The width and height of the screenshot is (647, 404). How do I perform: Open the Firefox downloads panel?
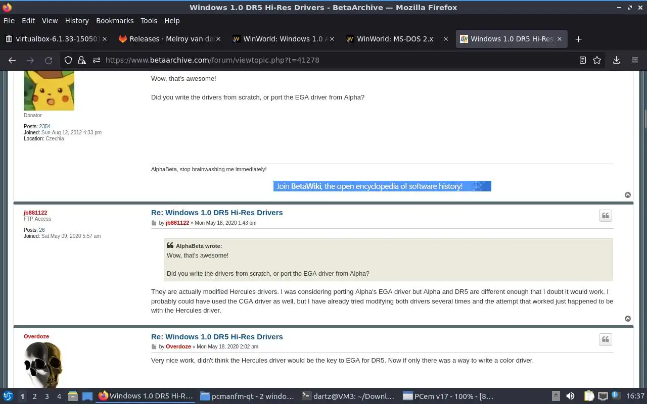pos(616,60)
